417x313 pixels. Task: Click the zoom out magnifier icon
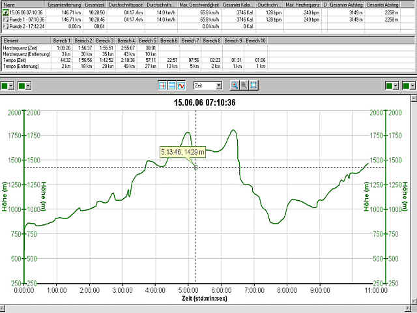[244, 85]
